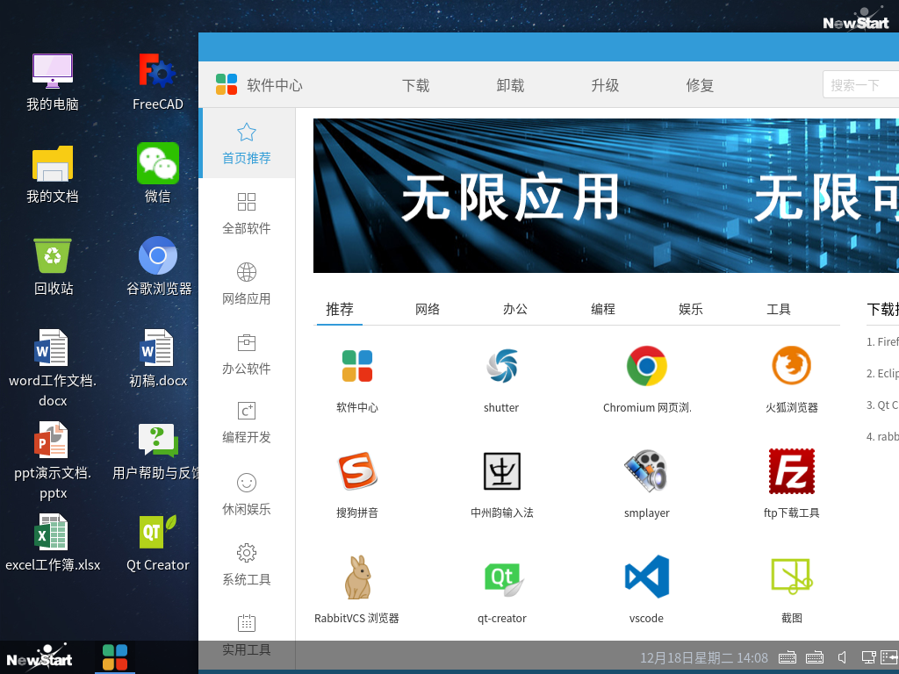Select 首页推荐 in the sidebar

click(247, 143)
